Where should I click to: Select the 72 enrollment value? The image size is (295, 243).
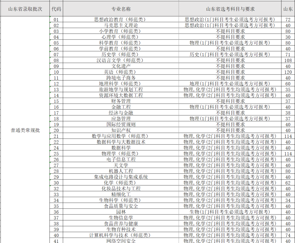tap(288, 19)
